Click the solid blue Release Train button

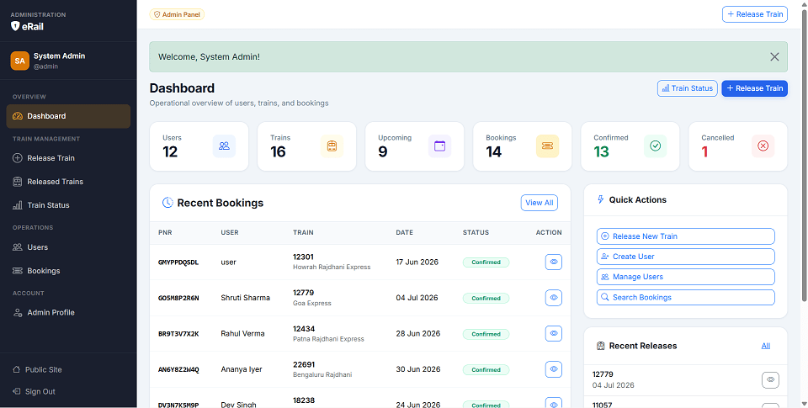coord(754,88)
